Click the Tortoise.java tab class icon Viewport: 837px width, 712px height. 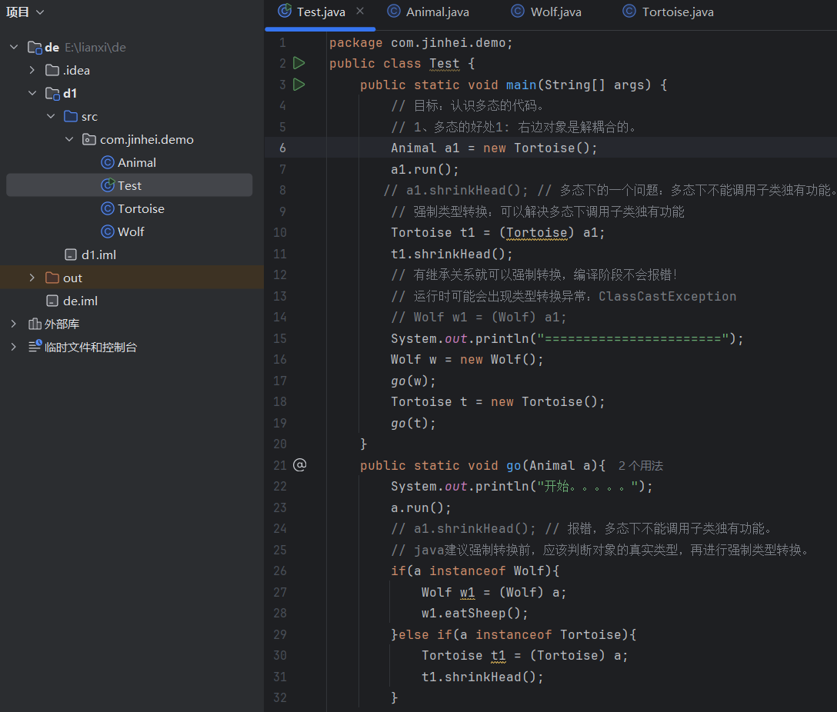tap(629, 12)
